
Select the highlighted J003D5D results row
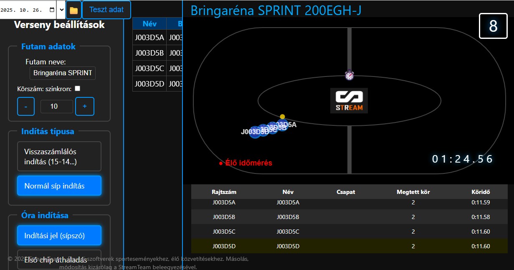(349, 246)
